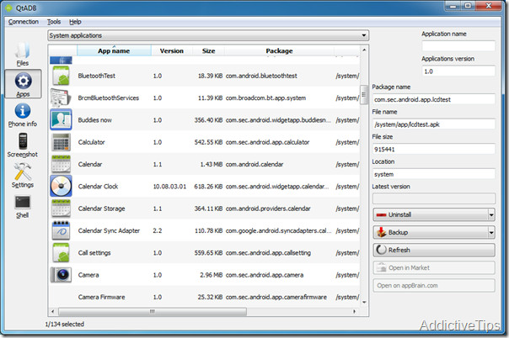This screenshot has width=509, height=338.
Task: Click the Camera app icon in list
Action: click(x=61, y=275)
